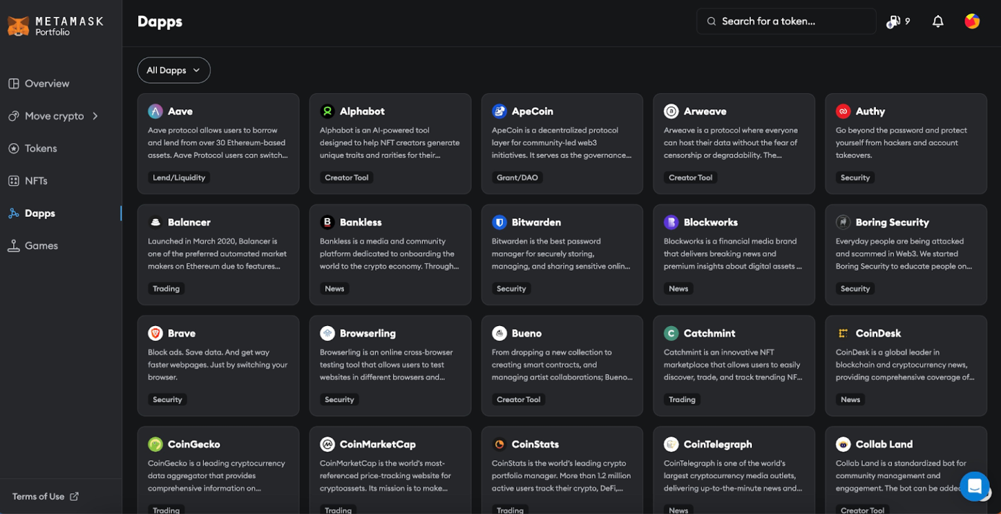Open the Overview section in sidebar
Screen dimensions: 1001x514
click(46, 83)
